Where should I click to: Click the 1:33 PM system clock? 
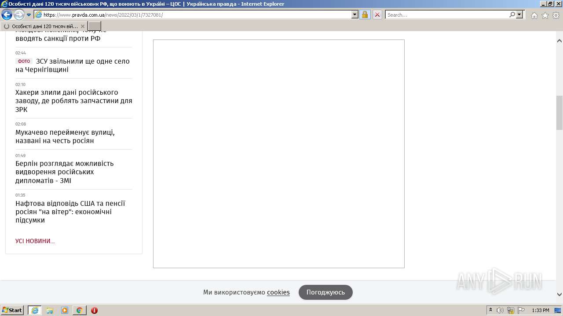tap(541, 310)
